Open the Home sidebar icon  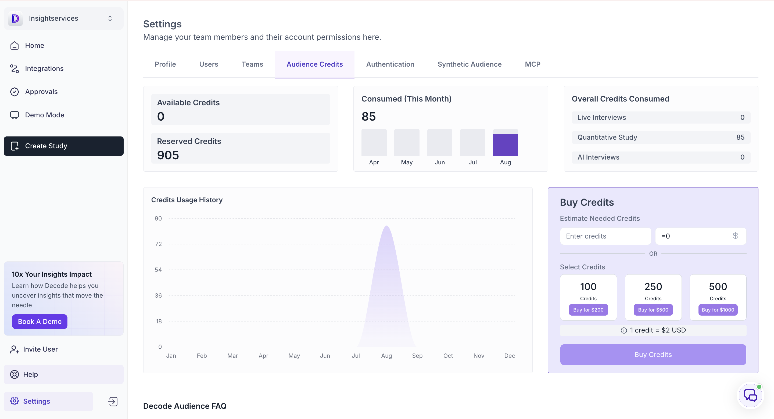15,45
